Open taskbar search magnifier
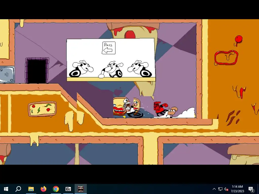 point(18,189)
